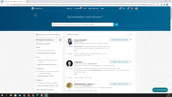Open Windows Start menu
Screen dimensions: 172x97
click(x=2, y=95)
